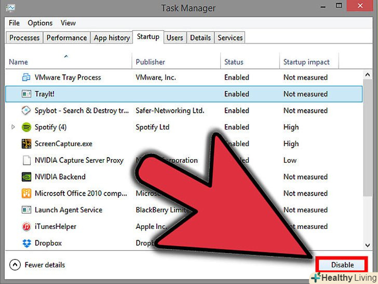Click the Low startup impact cell
This screenshot has width=378, height=284.
(290, 160)
